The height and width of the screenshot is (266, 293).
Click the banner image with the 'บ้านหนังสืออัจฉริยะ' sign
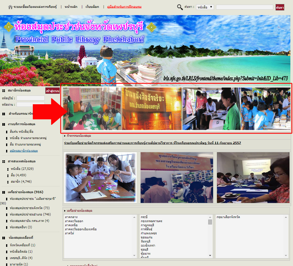click(152, 109)
